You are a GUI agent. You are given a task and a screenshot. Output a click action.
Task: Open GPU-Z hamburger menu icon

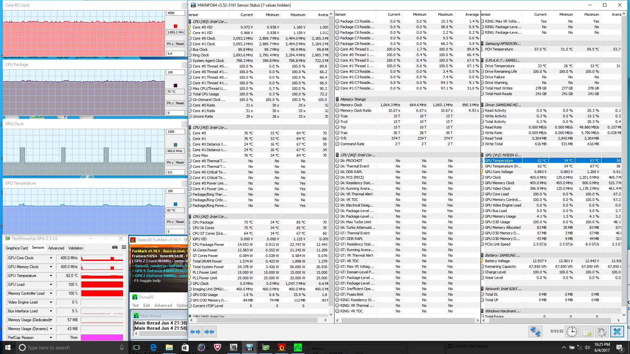click(124, 247)
